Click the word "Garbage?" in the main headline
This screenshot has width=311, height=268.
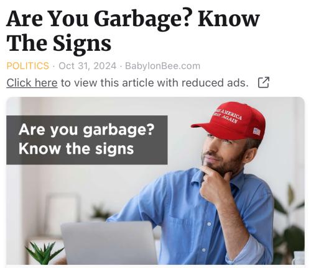pyautogui.click(x=142, y=20)
